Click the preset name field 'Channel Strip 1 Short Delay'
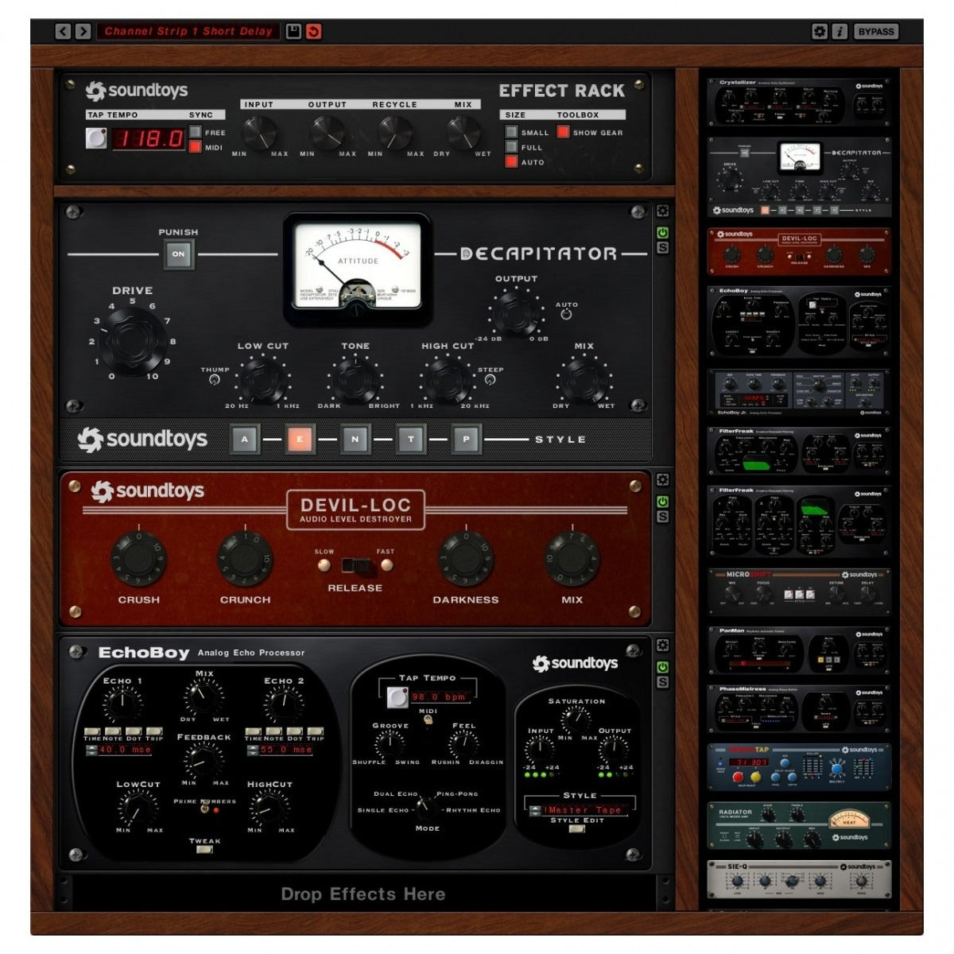 point(187,29)
